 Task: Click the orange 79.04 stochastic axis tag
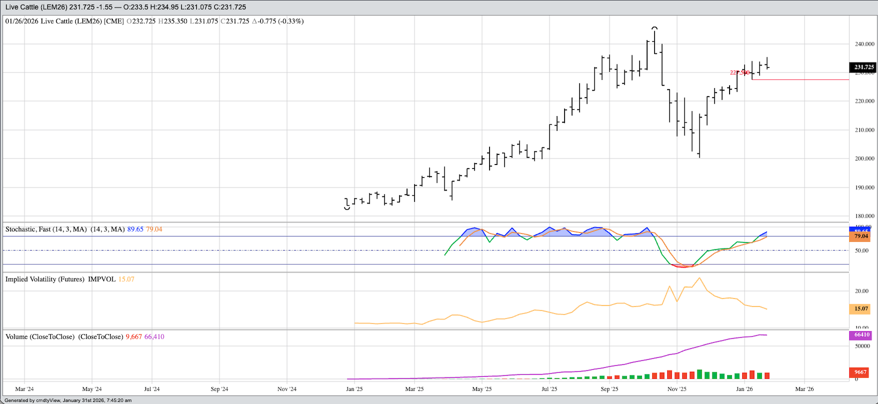tap(861, 236)
